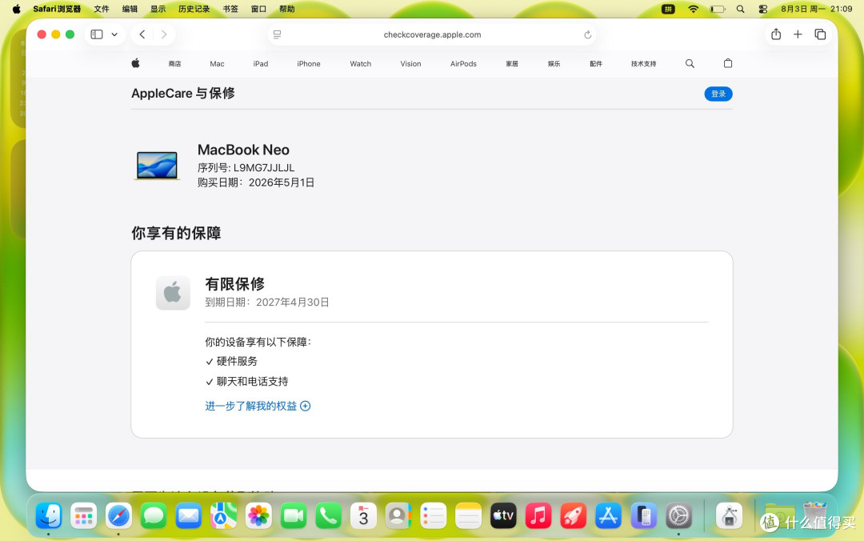Open the 技术支持 nav link
The image size is (864, 541).
click(643, 64)
